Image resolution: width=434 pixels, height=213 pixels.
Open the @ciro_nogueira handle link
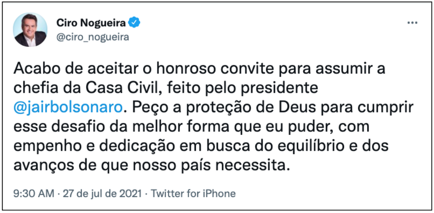click(93, 37)
